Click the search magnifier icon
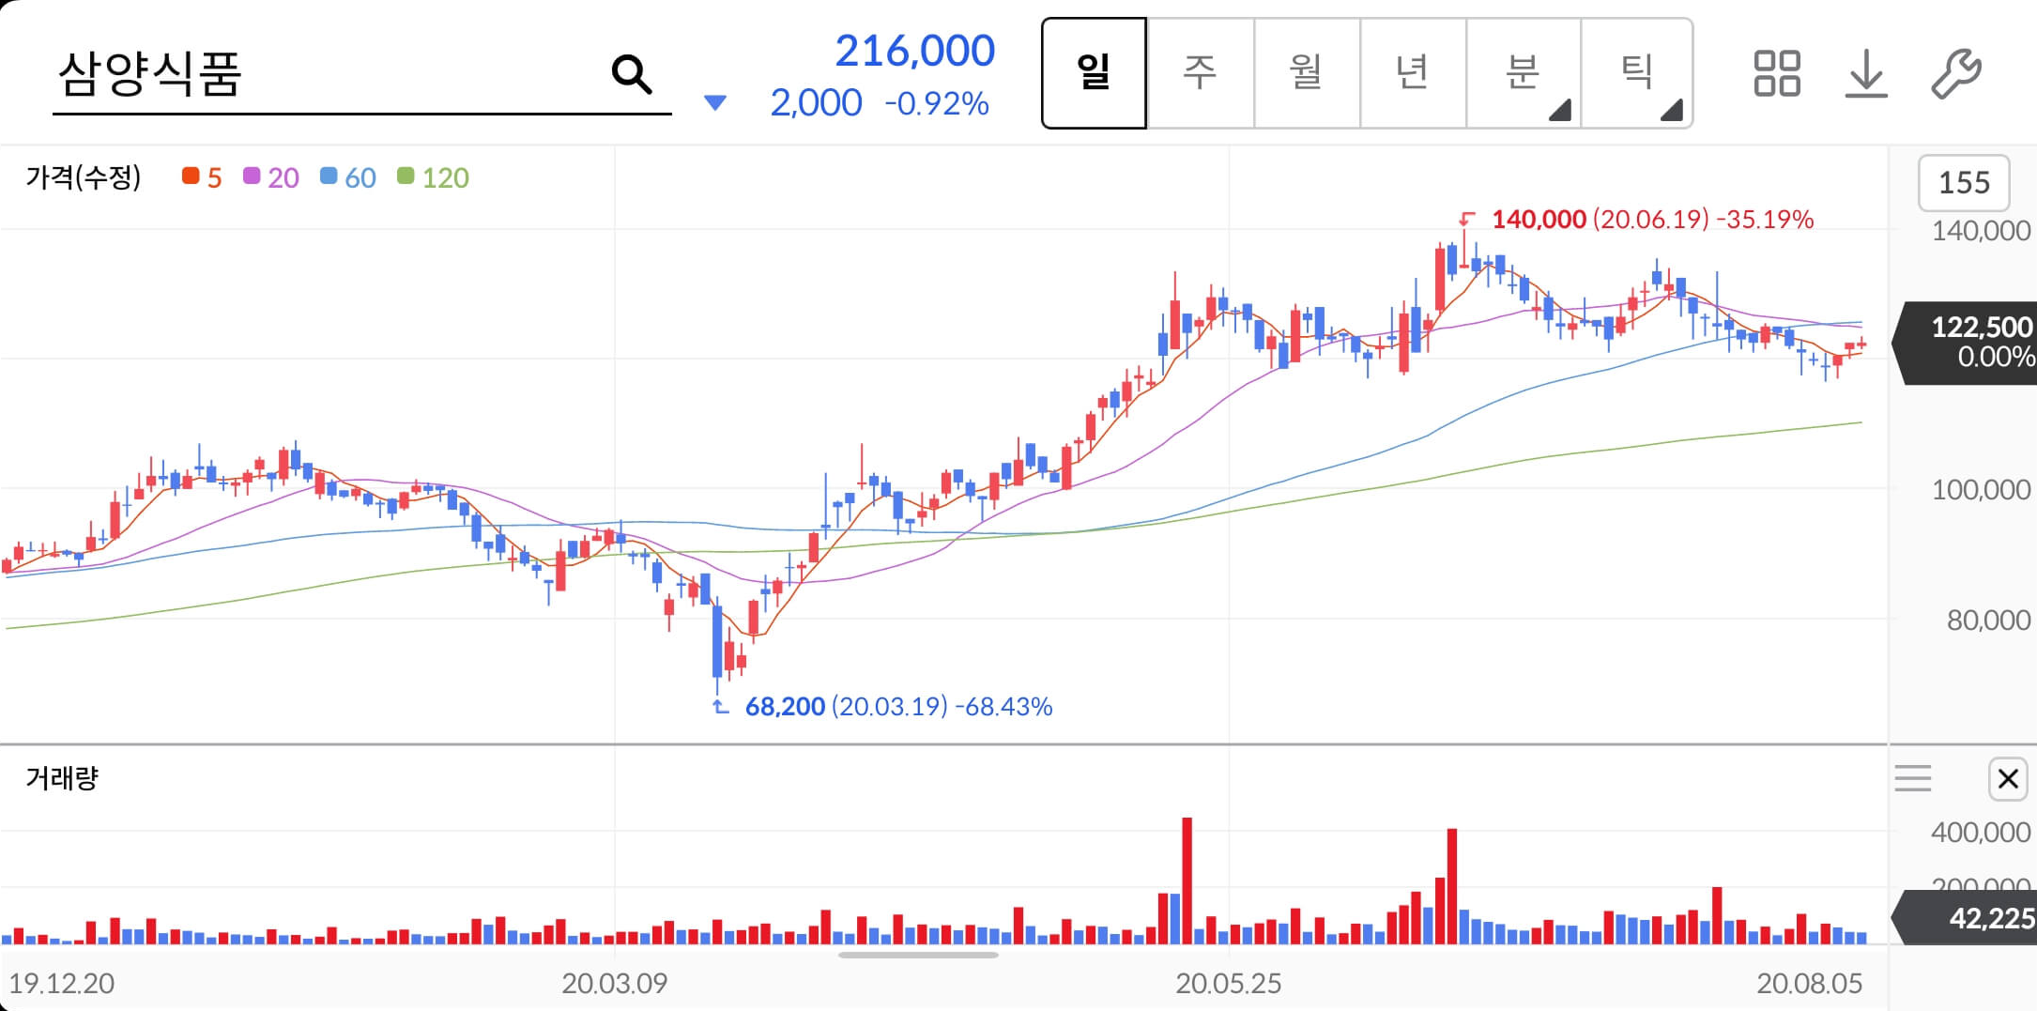 (631, 73)
